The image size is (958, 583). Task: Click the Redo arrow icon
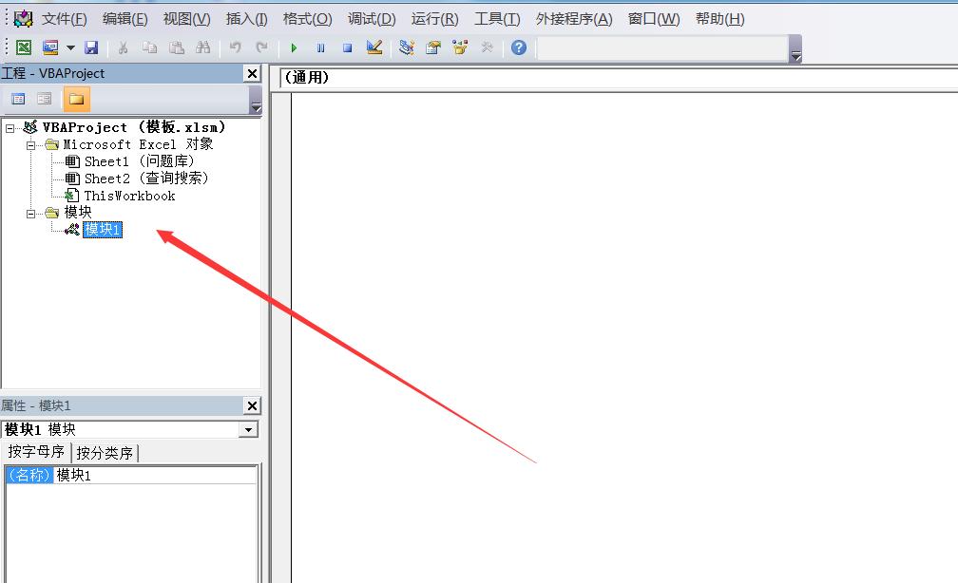[261, 47]
